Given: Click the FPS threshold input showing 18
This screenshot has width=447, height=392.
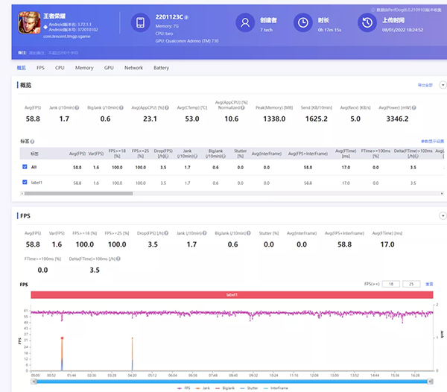Looking at the screenshot, I should point(393,283).
